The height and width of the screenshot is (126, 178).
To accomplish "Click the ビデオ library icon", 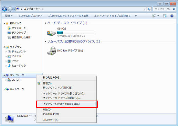I will [9, 61].
